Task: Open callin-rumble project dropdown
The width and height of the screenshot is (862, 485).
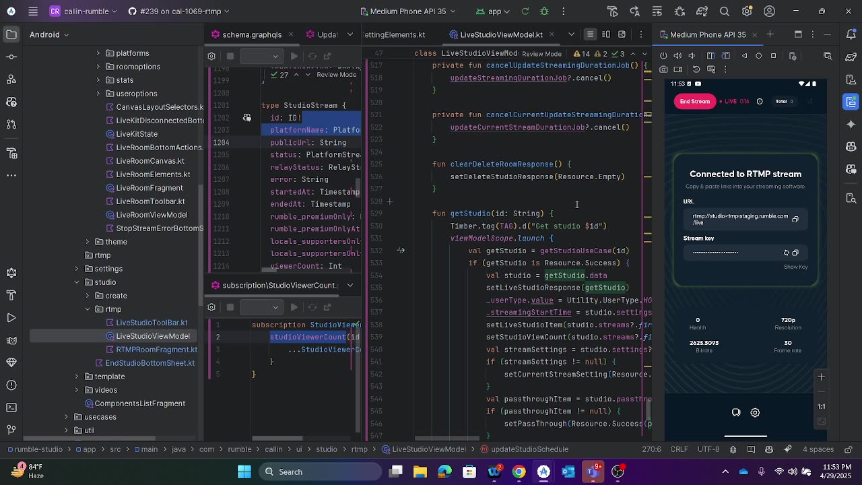Action: click(85, 11)
